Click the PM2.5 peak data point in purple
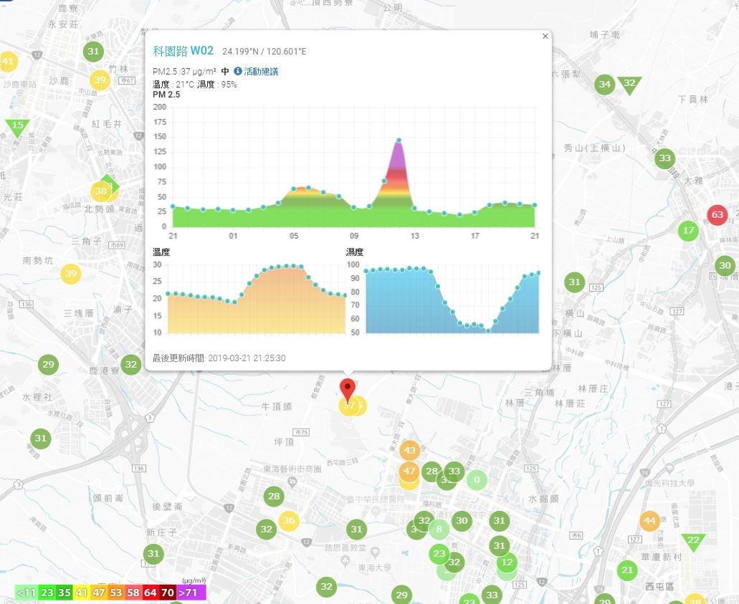This screenshot has height=604, width=739. coord(399,140)
